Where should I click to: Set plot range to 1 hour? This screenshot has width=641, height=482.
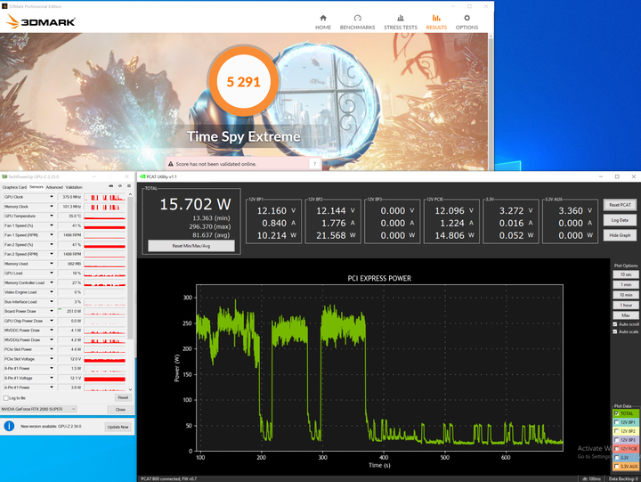[626, 305]
